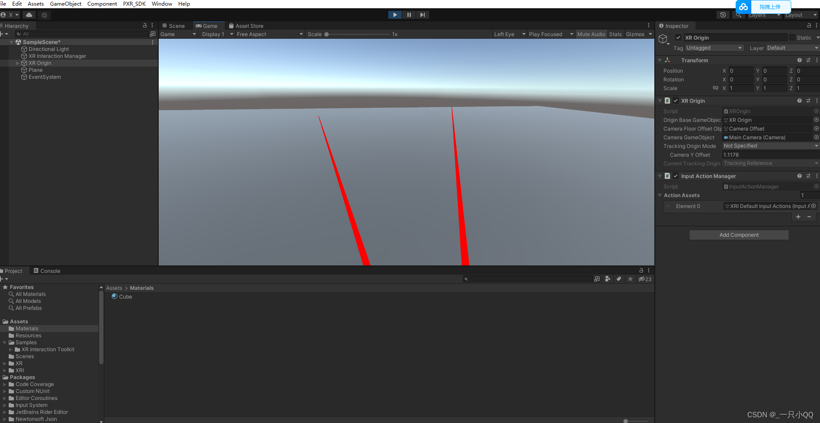This screenshot has height=423, width=820.
Task: Switch to the Console tab
Action: coord(47,271)
